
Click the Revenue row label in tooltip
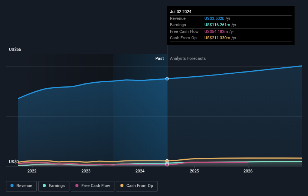coord(178,18)
